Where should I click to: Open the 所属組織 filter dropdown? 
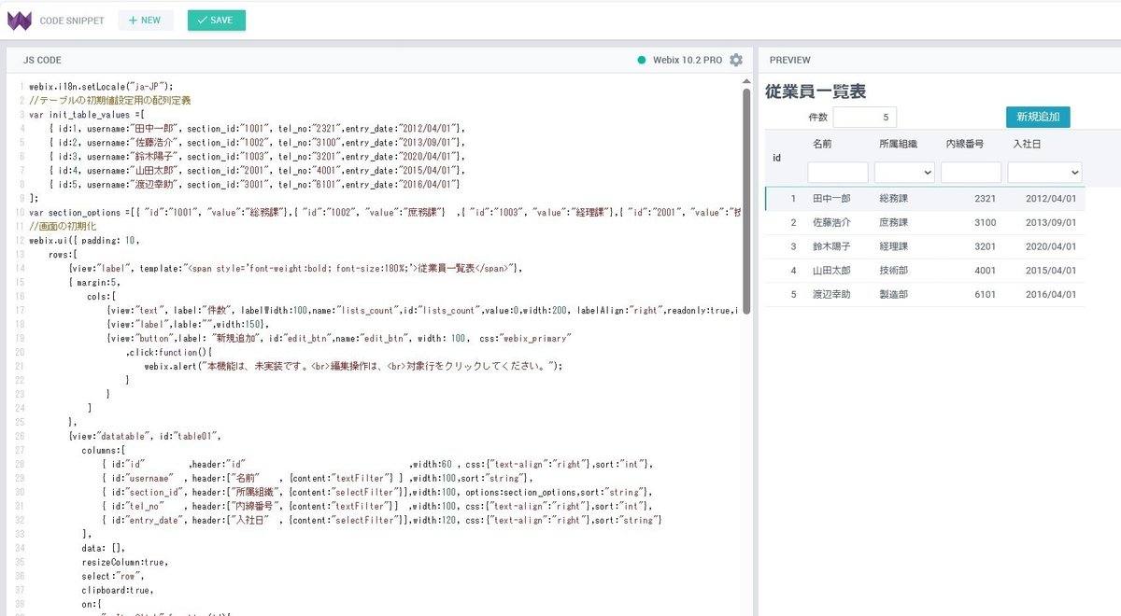pyautogui.click(x=903, y=173)
